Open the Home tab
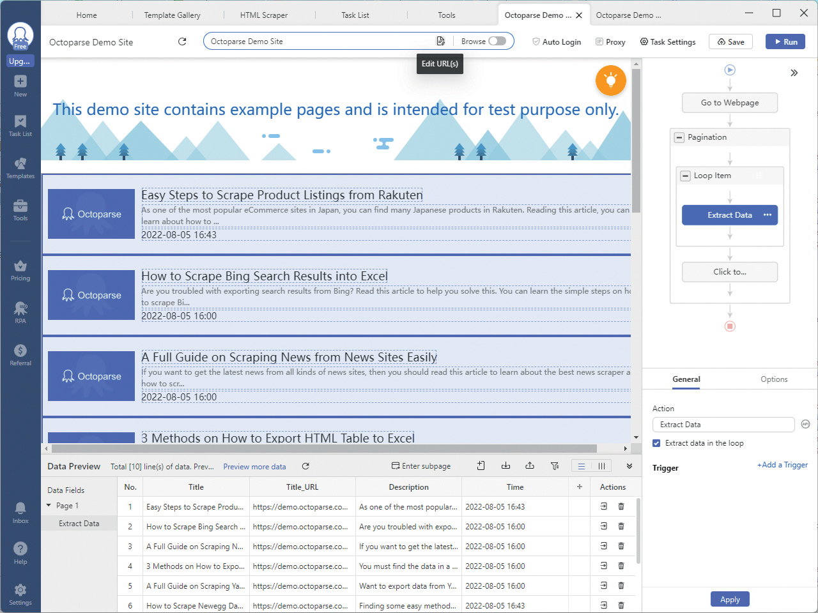 (87, 15)
